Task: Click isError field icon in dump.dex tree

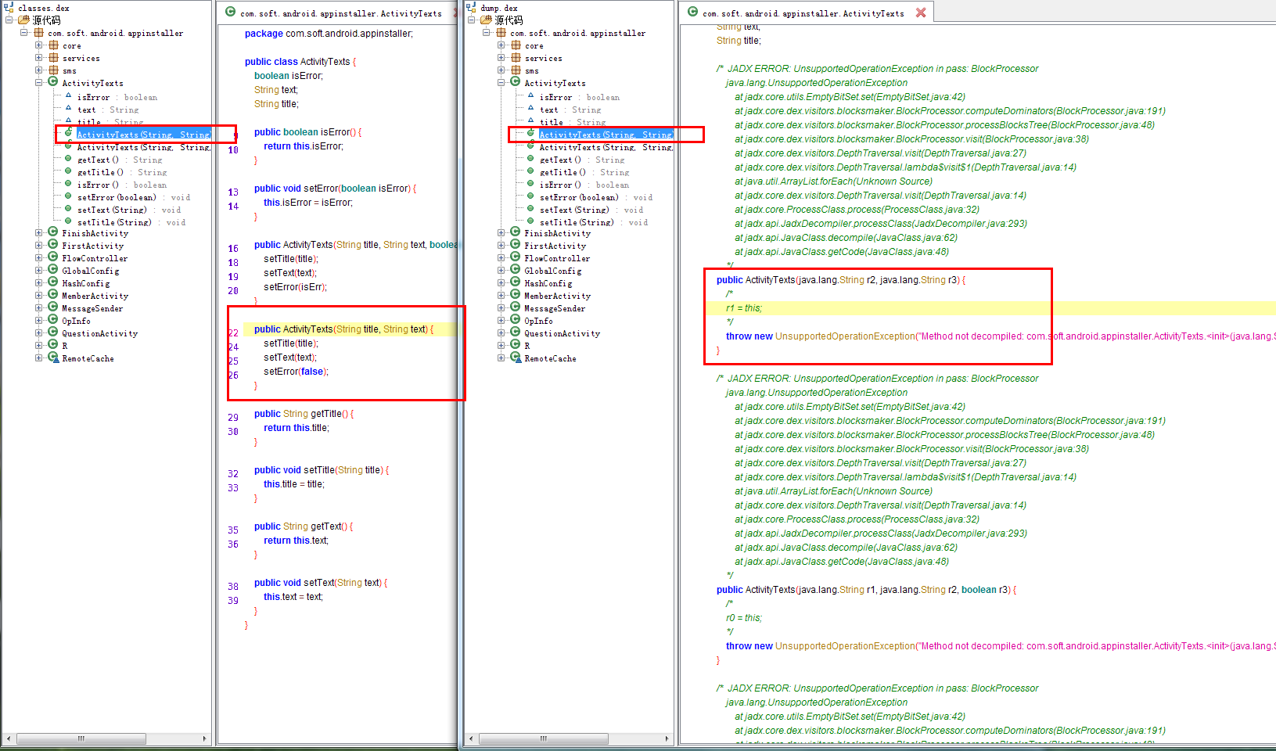Action: click(x=531, y=96)
